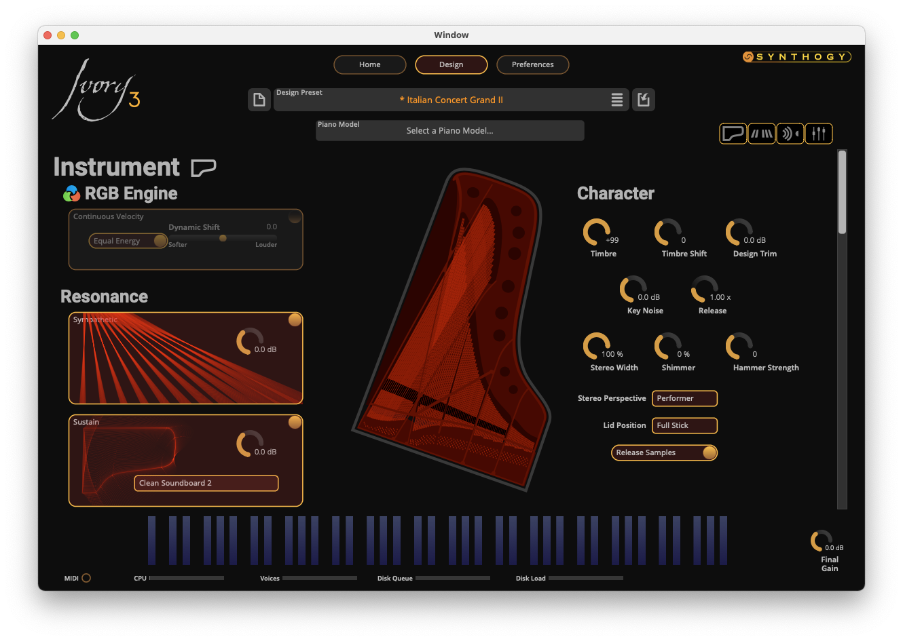Click the save preset icon beside the preset bar
903x641 pixels.
coord(644,100)
